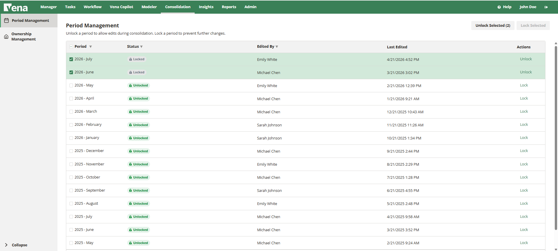
Task: Click Unlock Selected (2) button
Action: (x=493, y=25)
